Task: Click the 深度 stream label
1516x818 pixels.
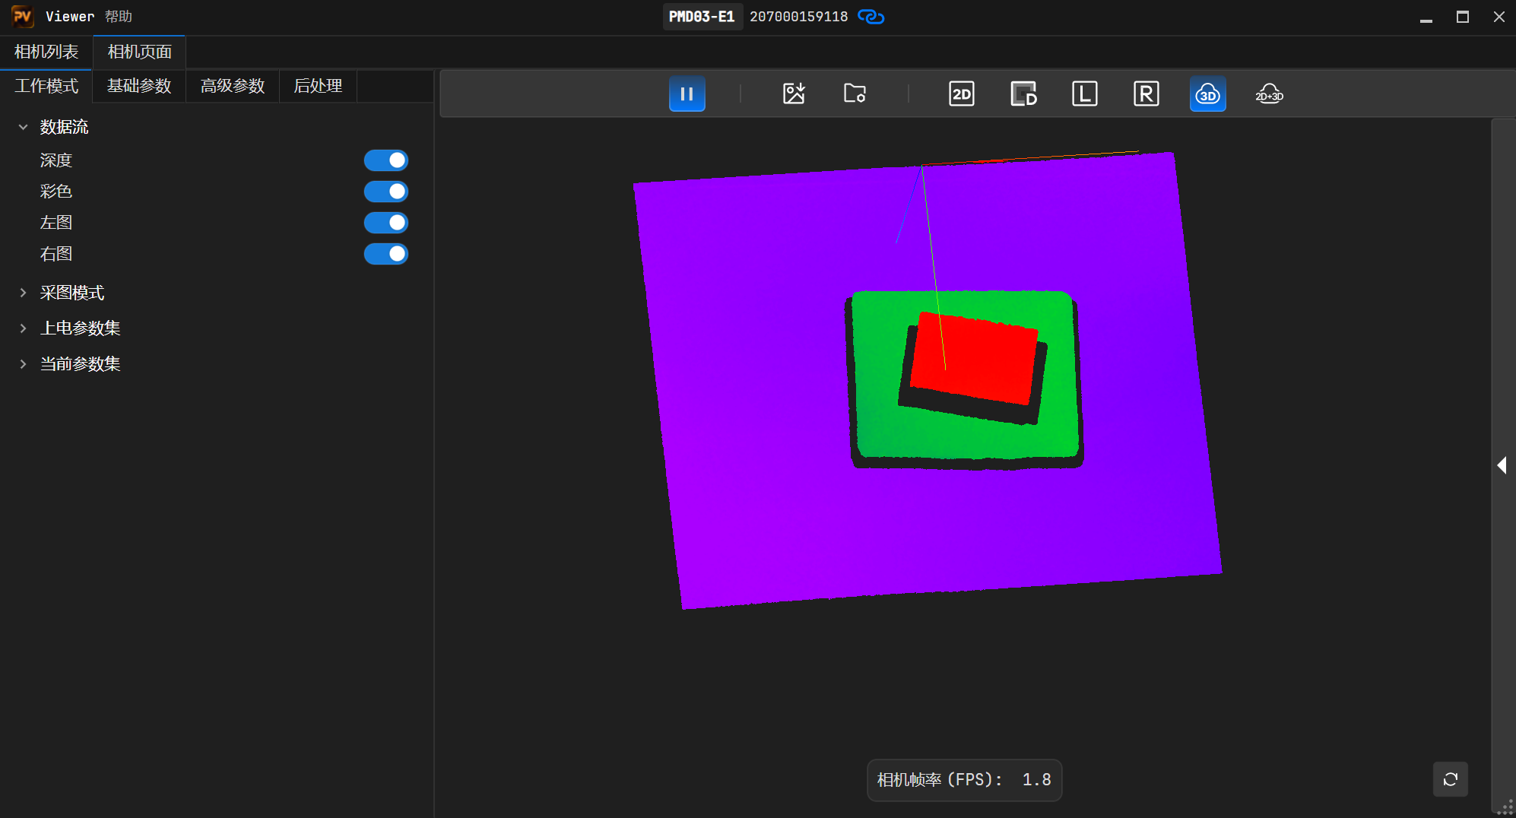Action: [56, 160]
